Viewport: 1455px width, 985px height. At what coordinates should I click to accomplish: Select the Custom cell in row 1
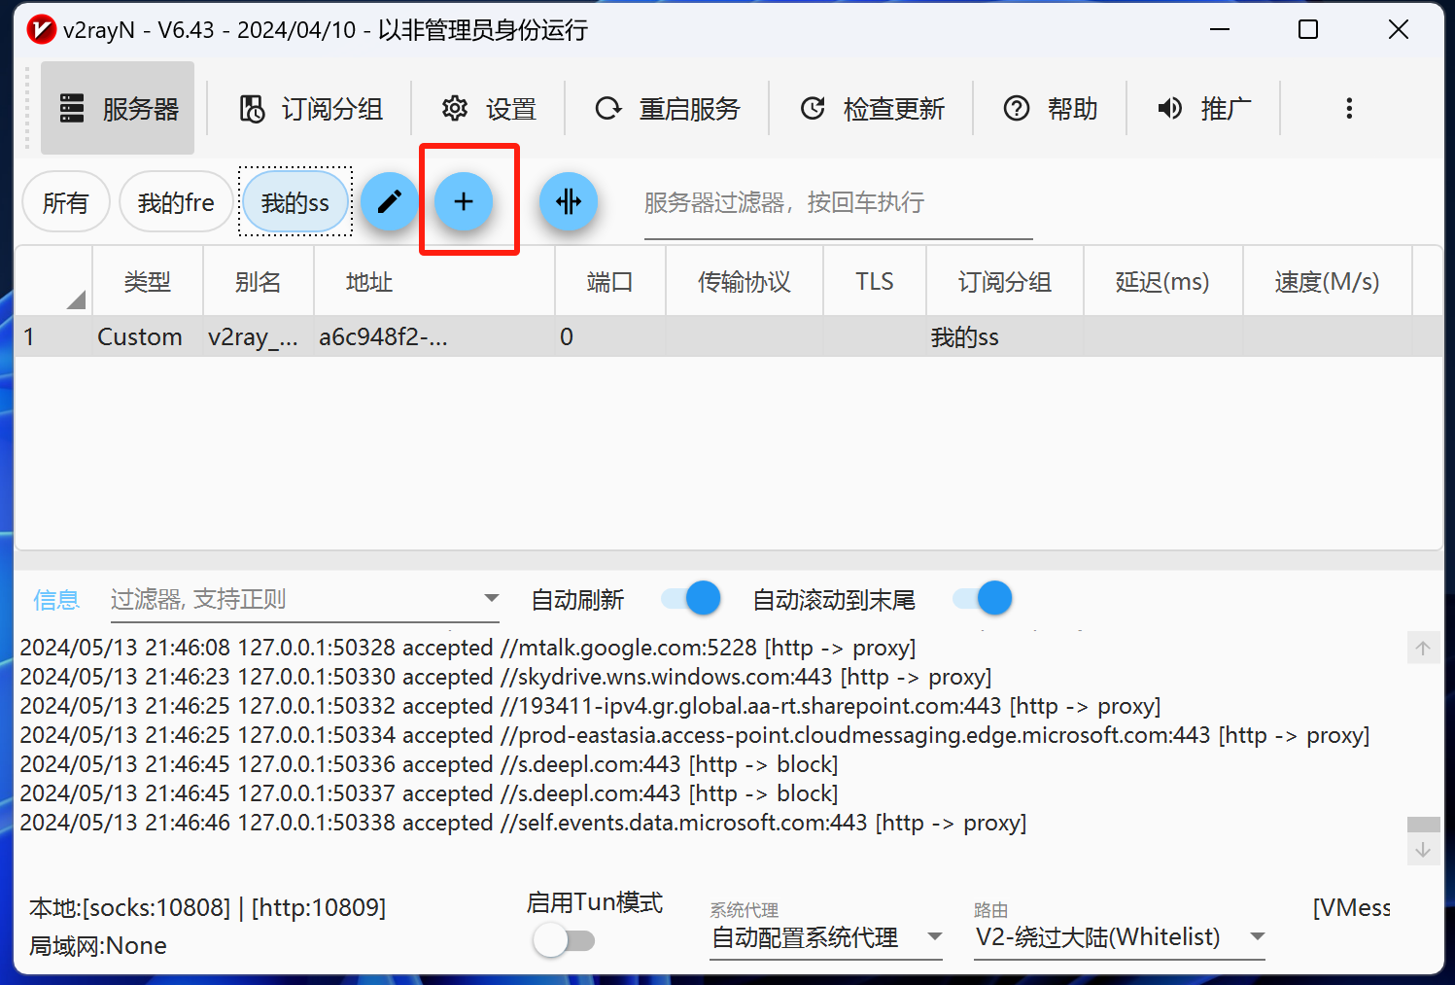pos(148,336)
